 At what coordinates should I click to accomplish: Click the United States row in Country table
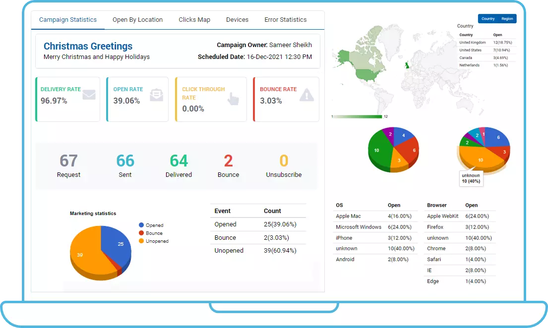pos(487,51)
